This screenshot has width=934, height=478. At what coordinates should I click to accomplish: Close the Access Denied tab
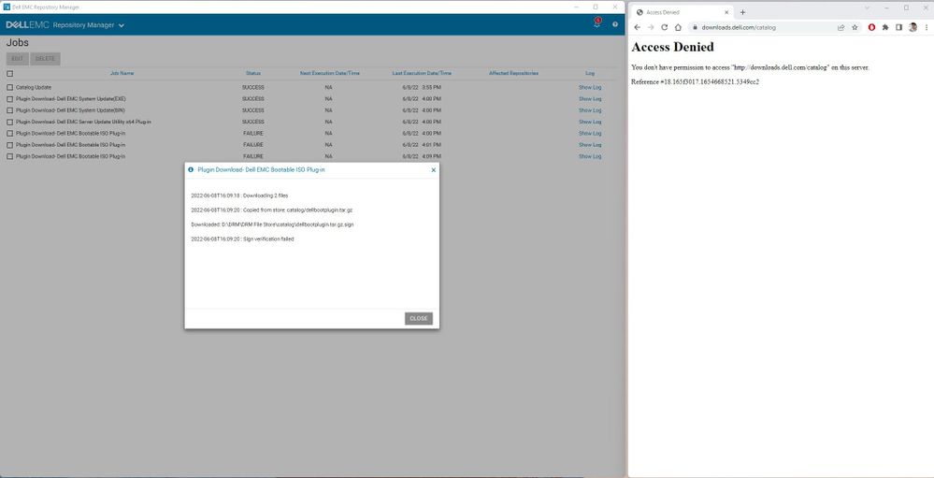tap(727, 12)
